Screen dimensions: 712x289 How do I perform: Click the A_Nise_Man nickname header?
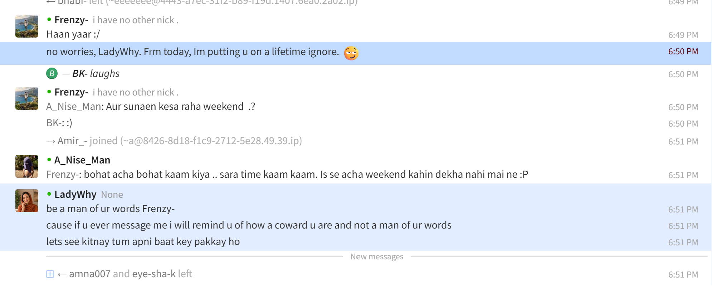click(x=82, y=160)
